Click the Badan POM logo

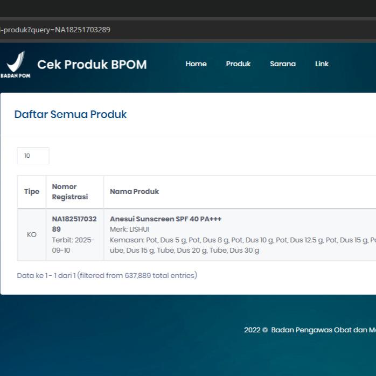point(16,64)
